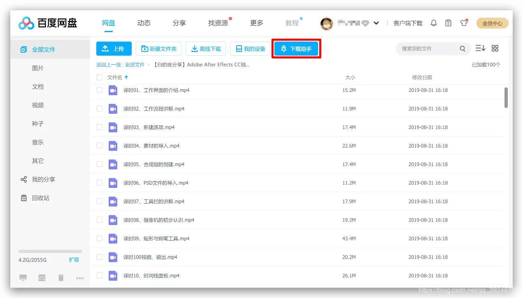Open the 动态 tab
This screenshot has height=298, width=523.
[x=144, y=23]
